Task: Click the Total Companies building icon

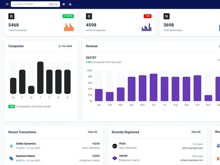Action: click(11, 16)
